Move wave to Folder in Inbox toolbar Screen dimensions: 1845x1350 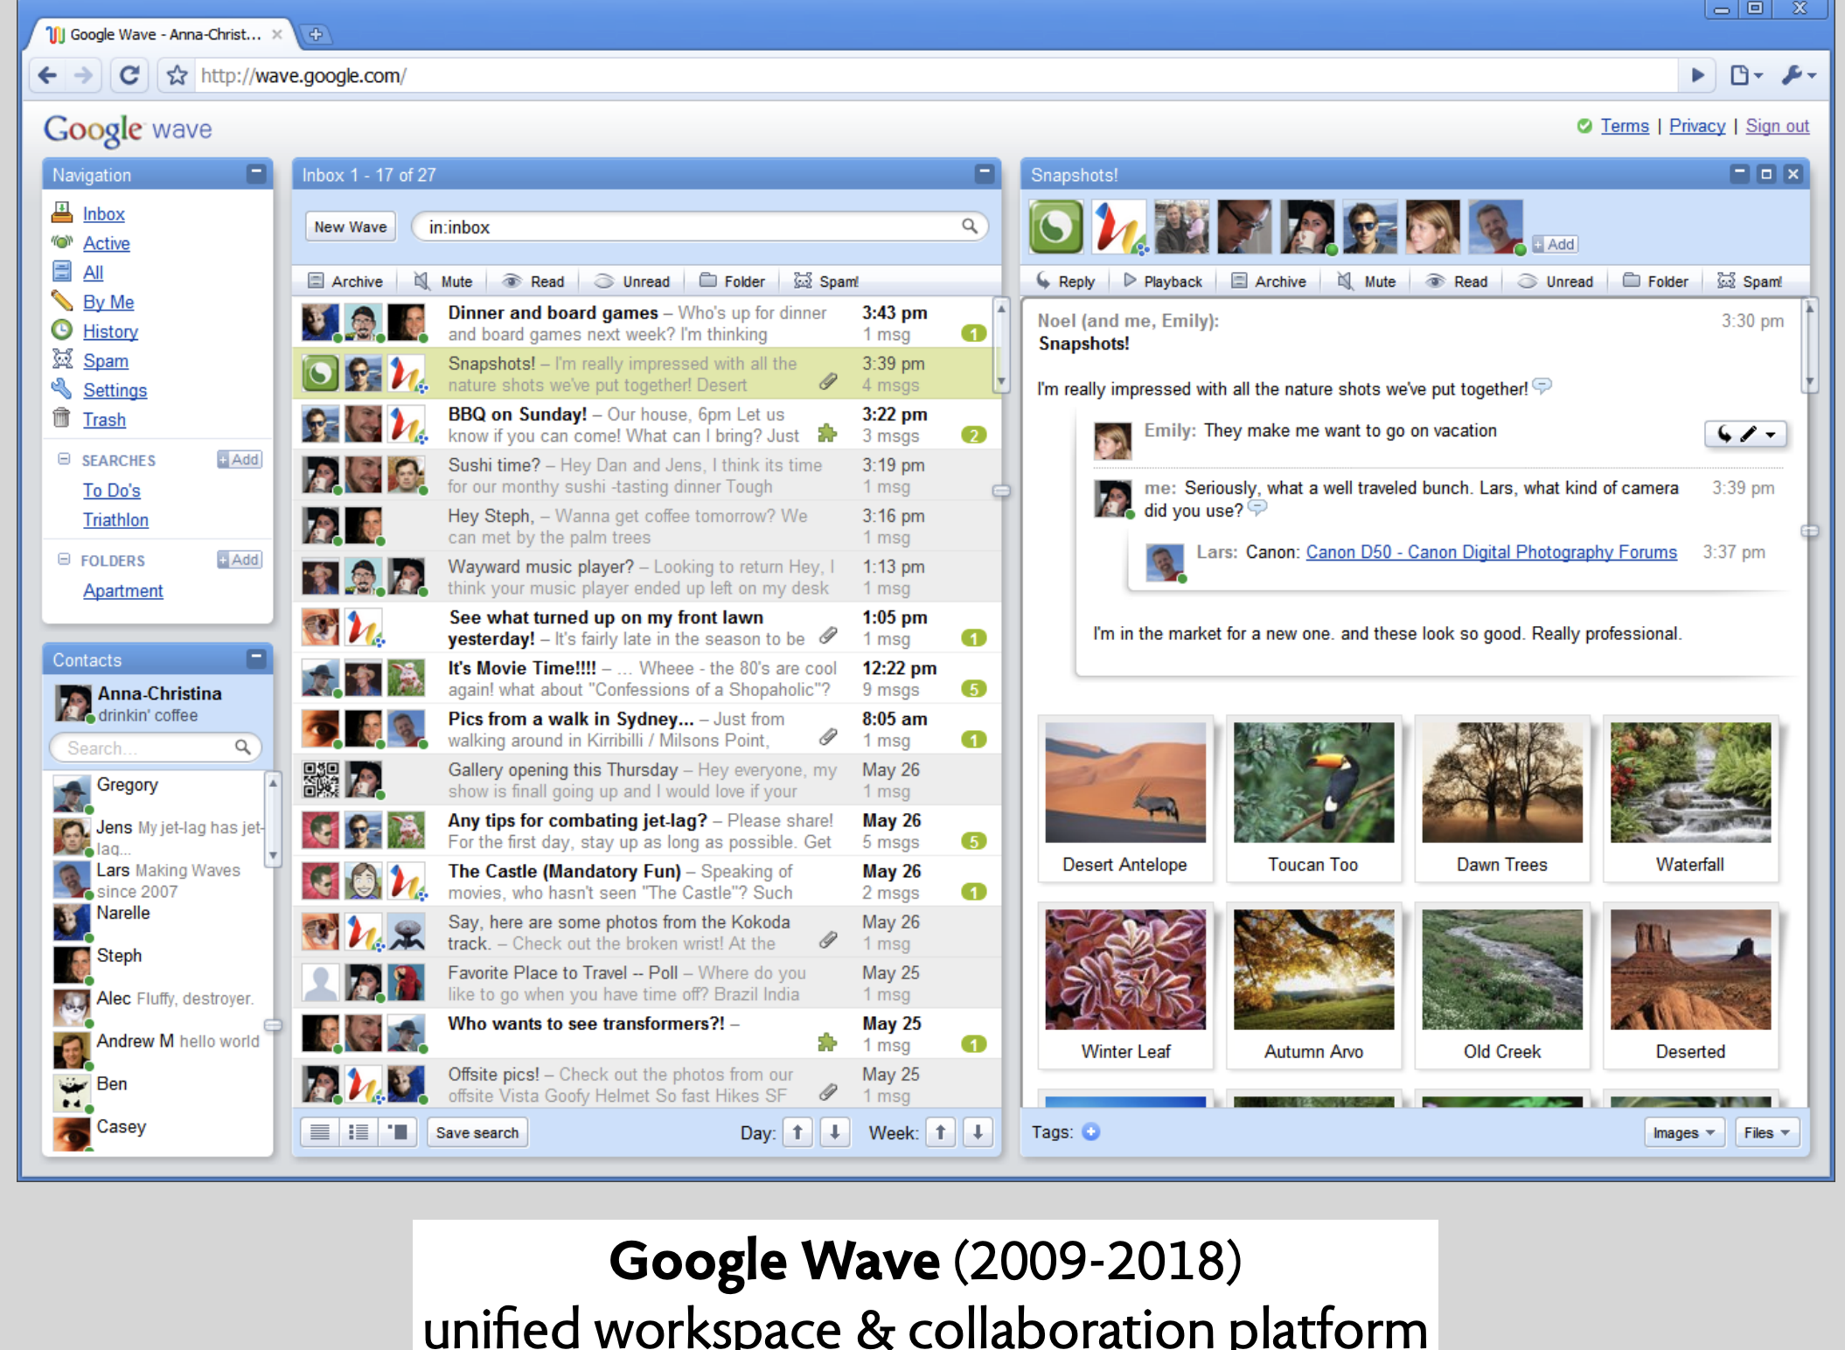732,281
